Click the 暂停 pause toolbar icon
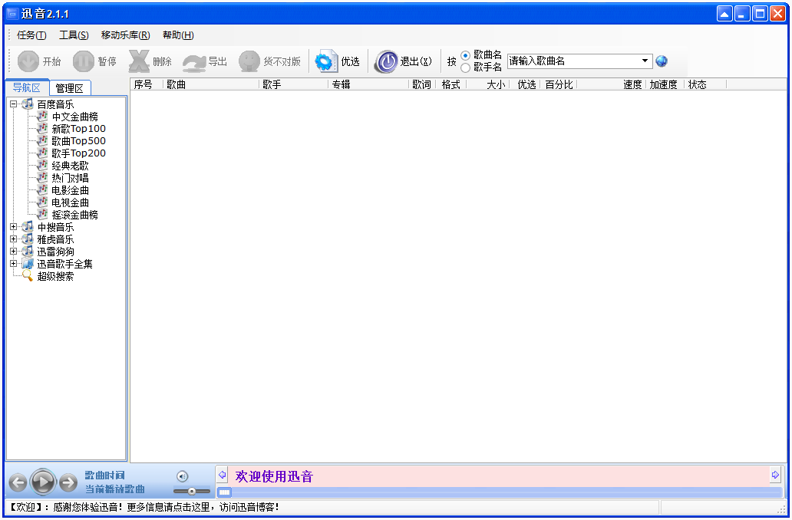The width and height of the screenshot is (792, 520). 84,61
